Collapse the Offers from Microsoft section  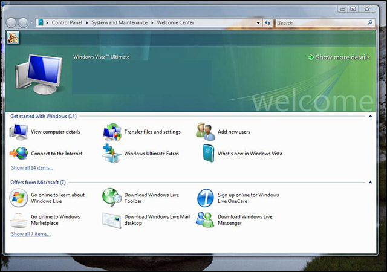[370, 183]
